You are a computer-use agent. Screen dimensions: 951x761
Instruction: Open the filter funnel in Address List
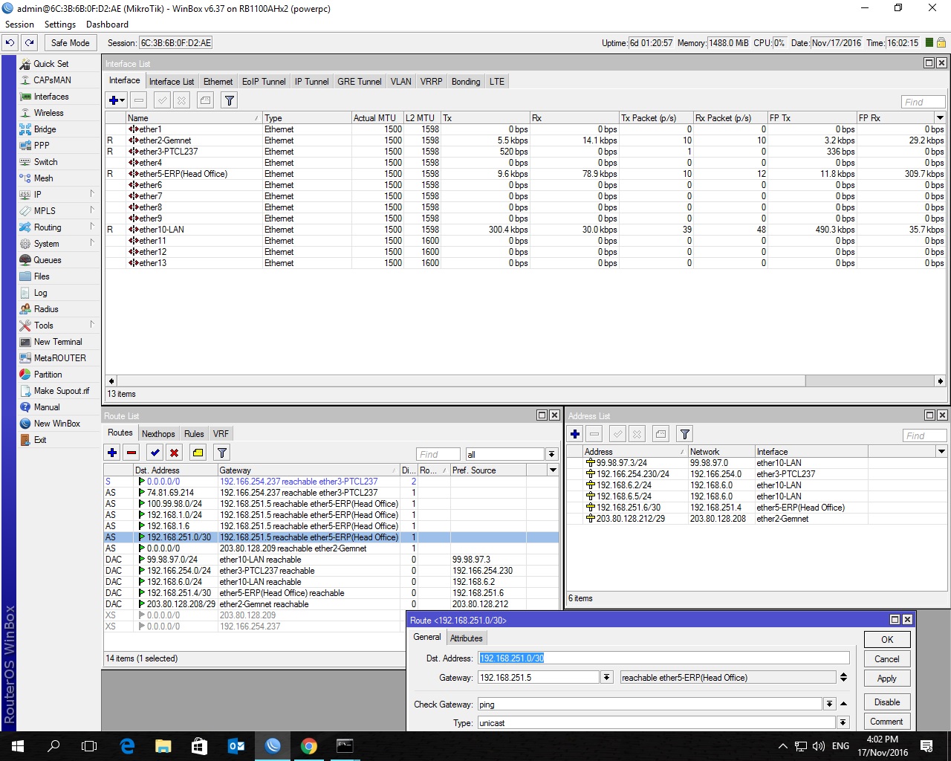[684, 433]
